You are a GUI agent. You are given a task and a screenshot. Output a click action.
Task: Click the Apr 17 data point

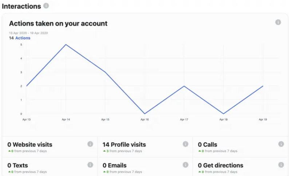click(x=184, y=86)
